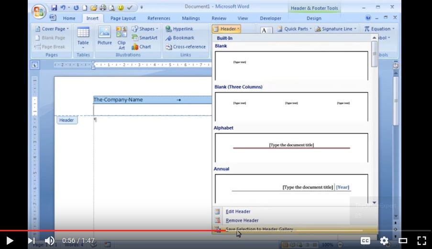Save the document via Quick Access

click(54, 8)
